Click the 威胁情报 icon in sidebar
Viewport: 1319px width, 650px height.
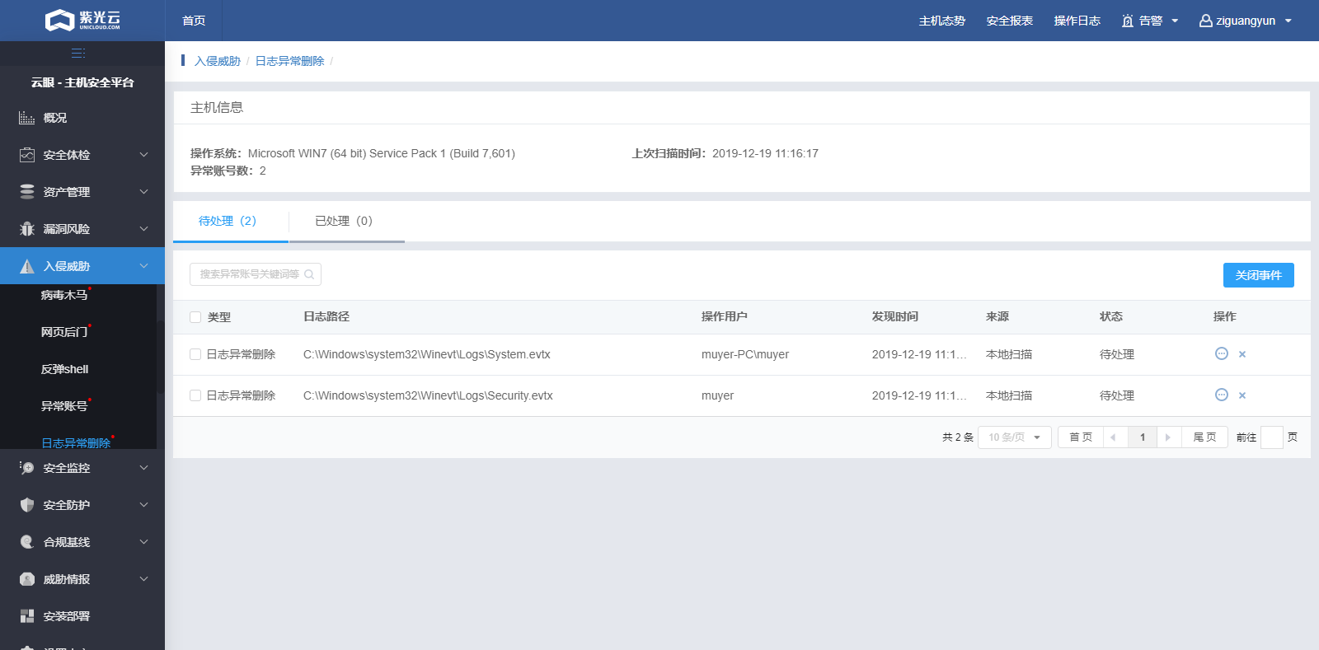27,579
